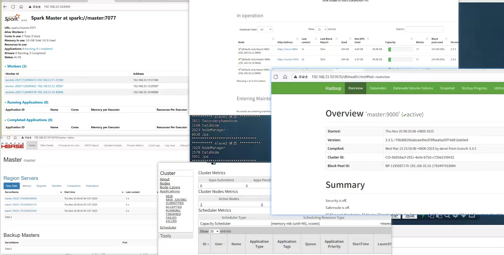Open the YARN Scheduler link
This screenshot has width=504, height=255.
click(x=168, y=228)
